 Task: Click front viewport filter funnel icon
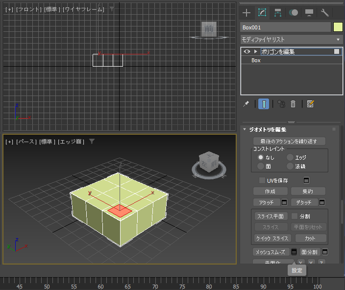[x=112, y=9]
